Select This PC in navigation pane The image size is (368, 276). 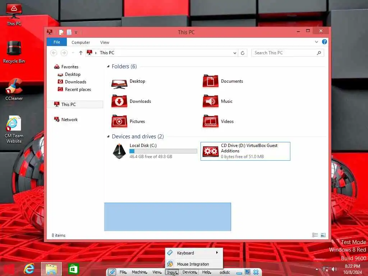click(75, 105)
